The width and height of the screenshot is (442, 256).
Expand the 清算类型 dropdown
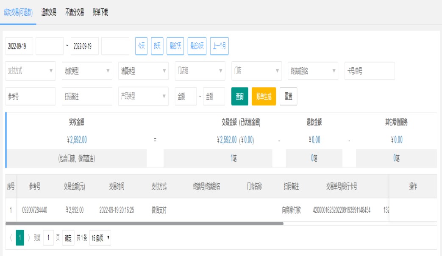pos(143,71)
